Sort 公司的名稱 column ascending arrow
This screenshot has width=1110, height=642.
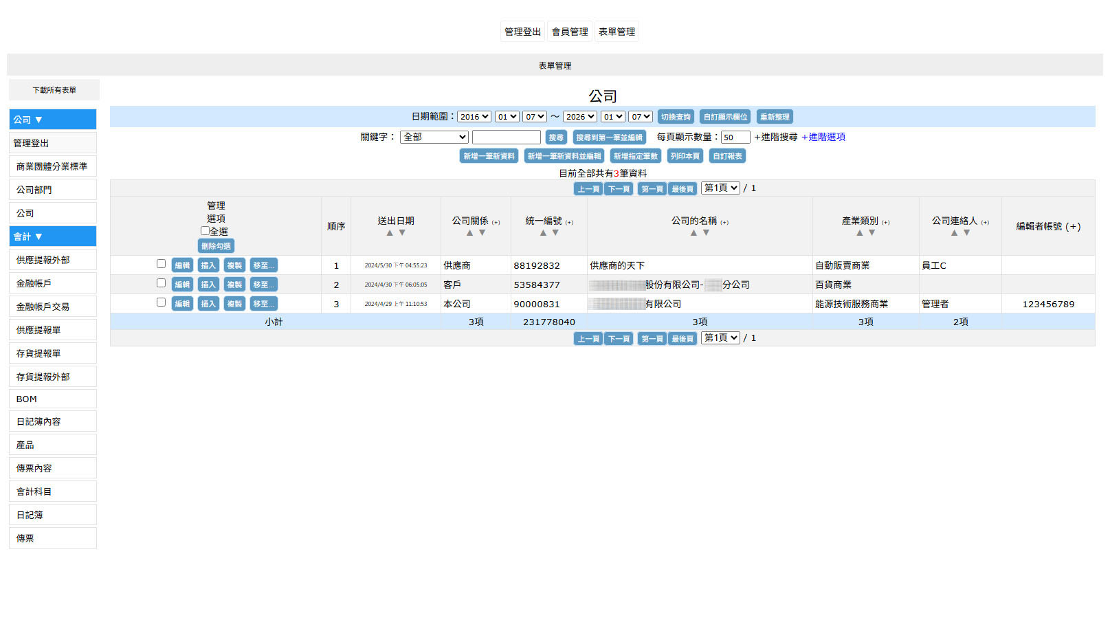[x=693, y=233]
